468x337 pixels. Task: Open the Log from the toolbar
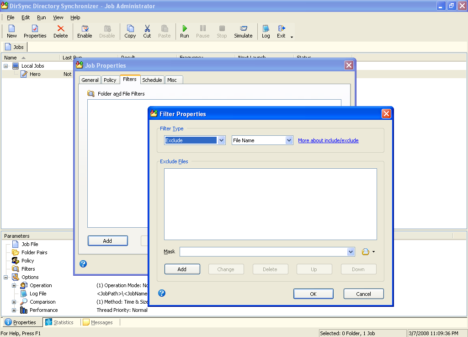266,32
